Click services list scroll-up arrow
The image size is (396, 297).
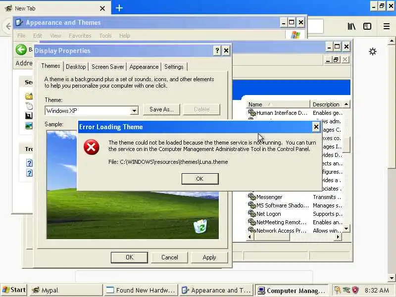(346, 104)
